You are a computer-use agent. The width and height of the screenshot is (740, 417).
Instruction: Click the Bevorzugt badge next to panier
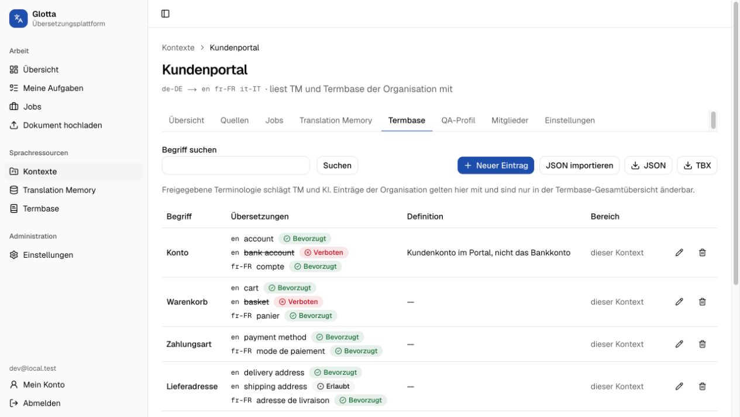[x=311, y=316]
